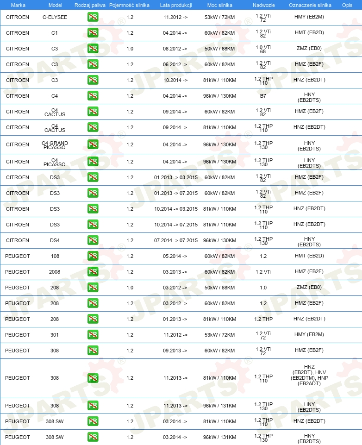
Task: Click the C4 PICASSO model cell
Action: click(x=55, y=162)
